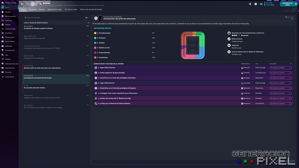
Task: Open the help question mark icon
Action: tap(256, 4)
